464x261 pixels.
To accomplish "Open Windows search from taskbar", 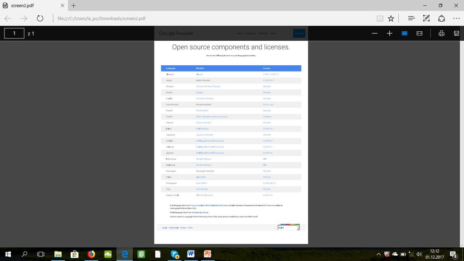I will (24, 254).
